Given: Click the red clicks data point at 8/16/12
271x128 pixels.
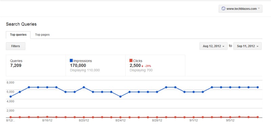Looking at the screenshot, I should click(47, 117).
